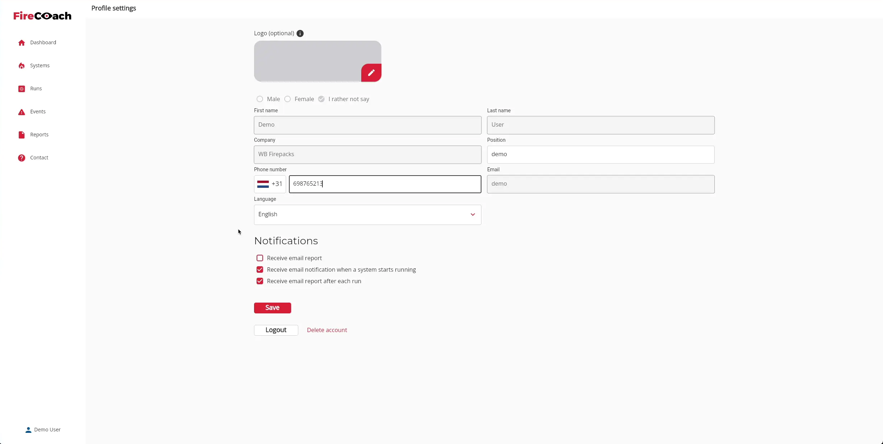This screenshot has width=883, height=444.
Task: Click the red pencil edit logo icon
Action: [371, 73]
